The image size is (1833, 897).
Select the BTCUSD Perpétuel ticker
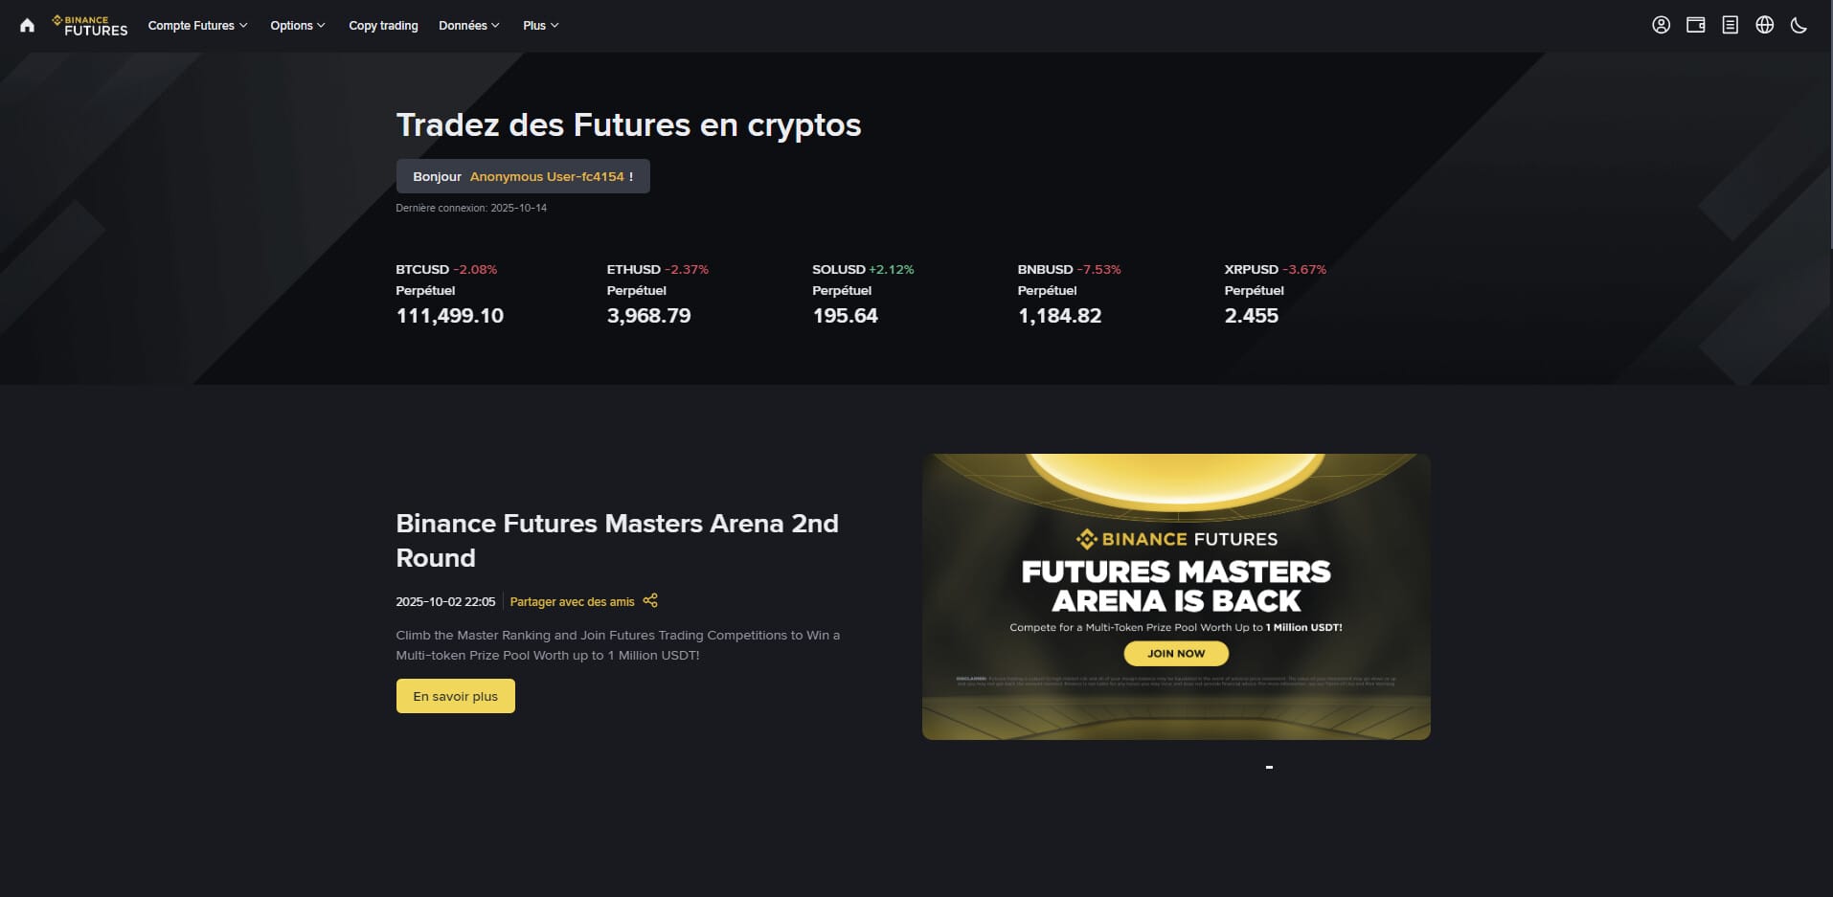point(449,294)
